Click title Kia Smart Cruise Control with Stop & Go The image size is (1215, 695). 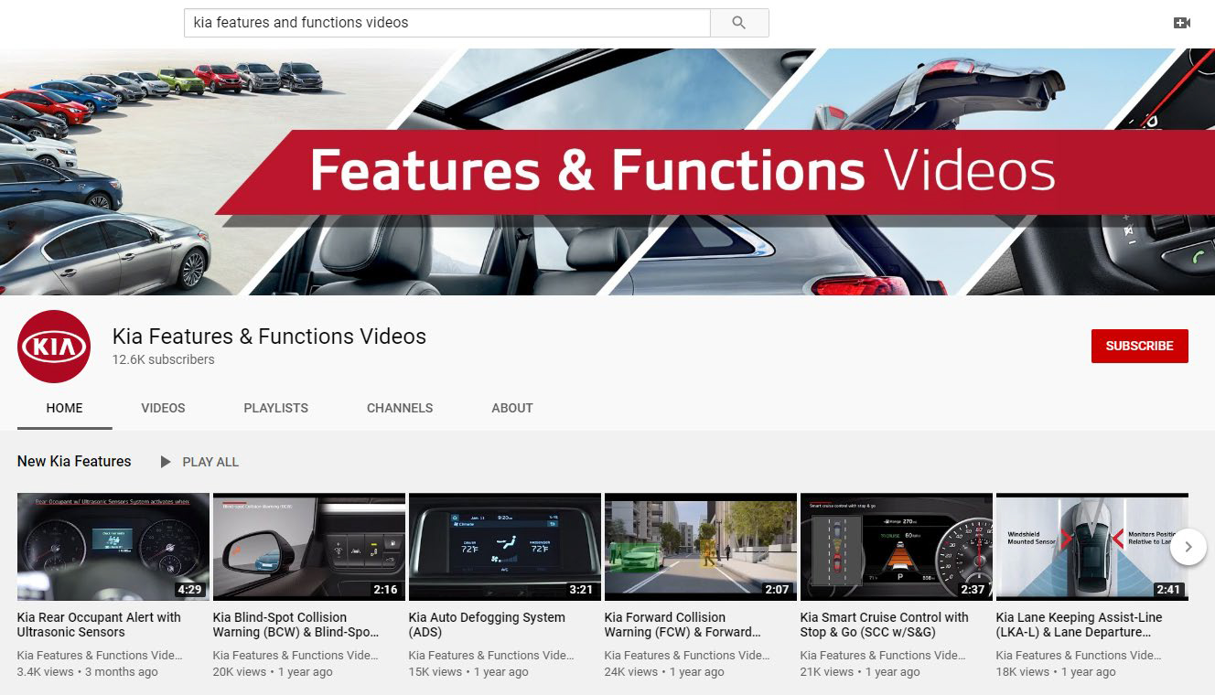point(884,625)
